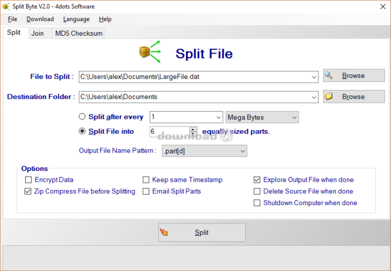Click the icon on the Split button
Screen dimensions: 391x271
[x=164, y=232]
